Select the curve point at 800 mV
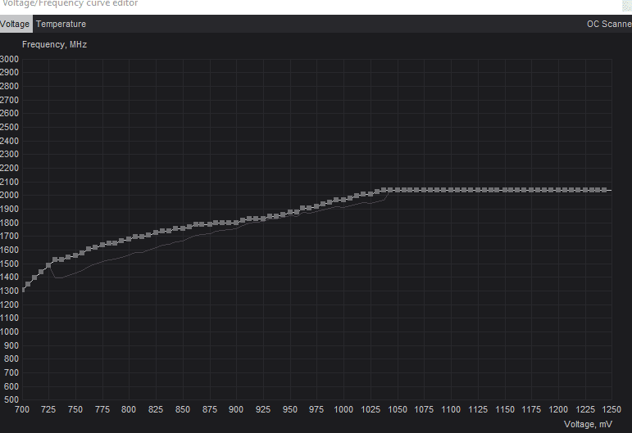Screen dimensions: 632x433 click(129, 239)
